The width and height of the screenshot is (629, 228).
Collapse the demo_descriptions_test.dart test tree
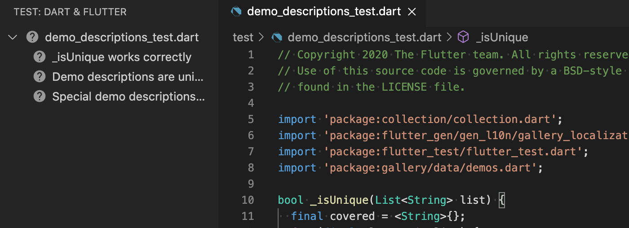point(13,37)
